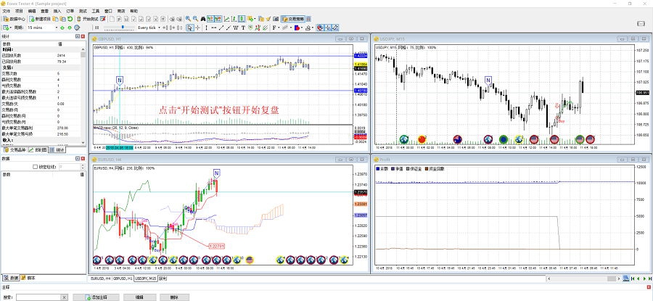Open the 文件 menu
Viewport: 653px width, 301px height.
pyautogui.click(x=7, y=10)
